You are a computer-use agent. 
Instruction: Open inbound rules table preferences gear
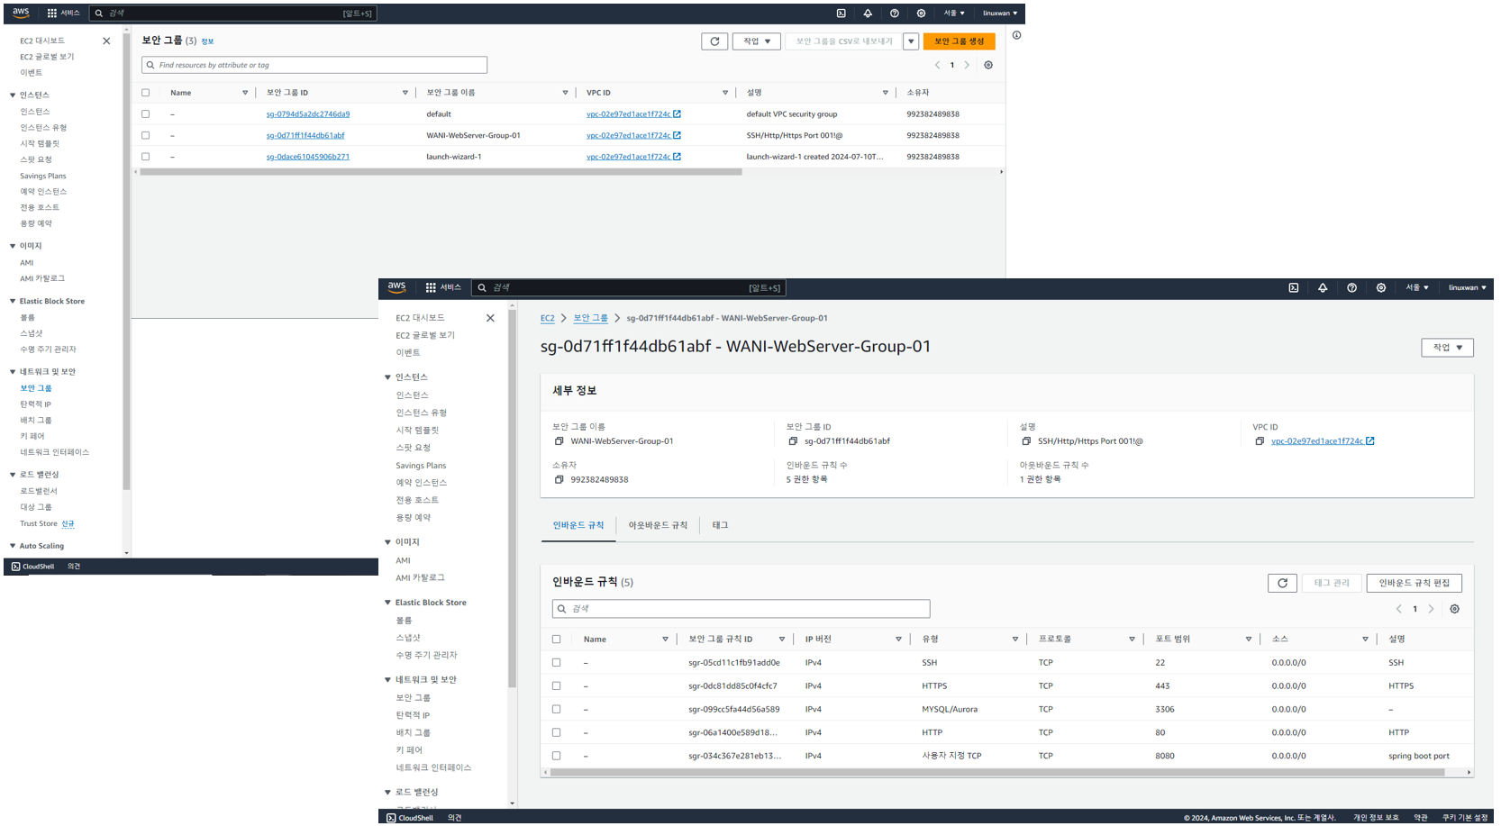1454,609
